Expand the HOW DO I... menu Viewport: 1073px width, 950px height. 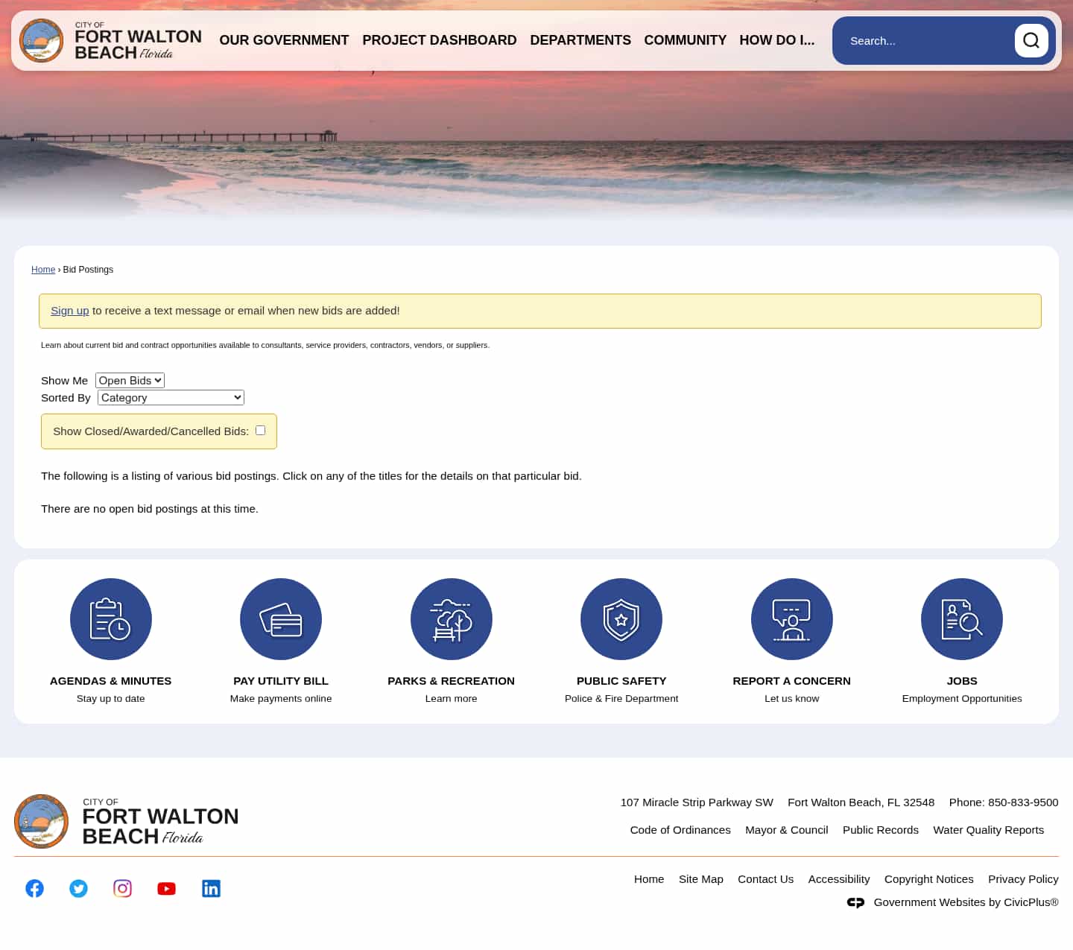[776, 40]
